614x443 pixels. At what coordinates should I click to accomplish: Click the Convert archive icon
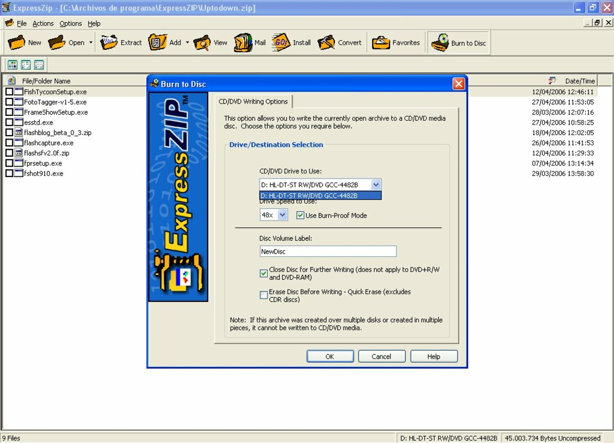[x=340, y=42]
